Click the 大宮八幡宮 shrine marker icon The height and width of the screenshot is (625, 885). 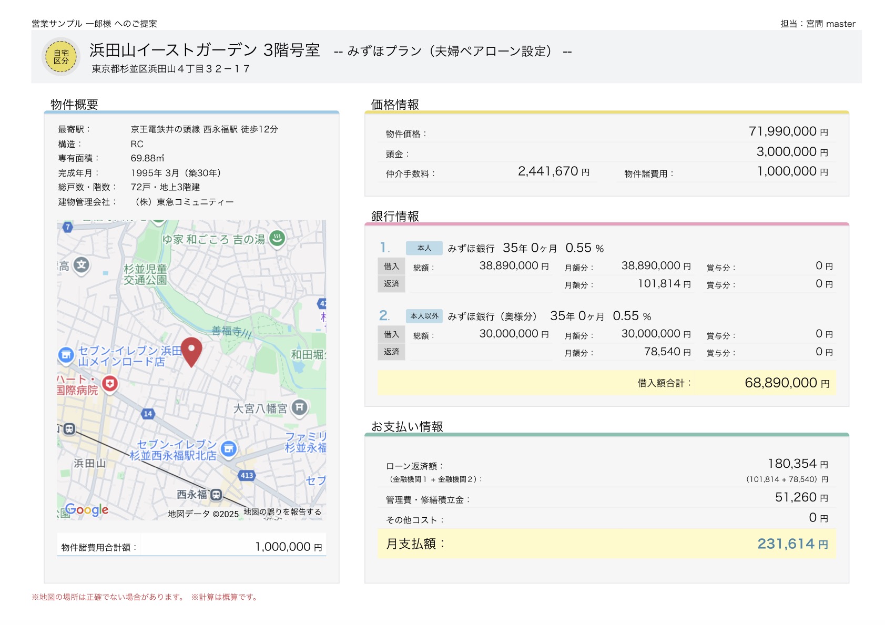[x=299, y=407]
